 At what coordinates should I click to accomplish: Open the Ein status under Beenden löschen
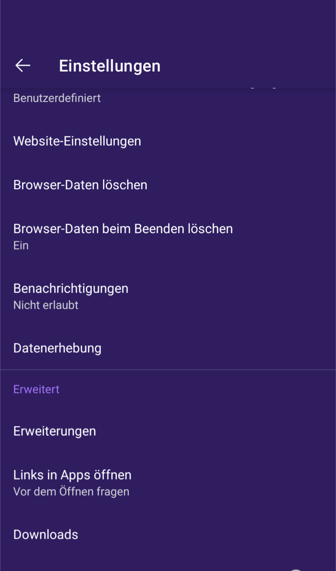point(21,245)
